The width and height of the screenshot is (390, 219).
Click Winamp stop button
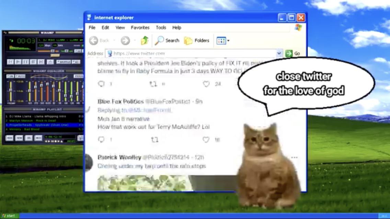pyautogui.click(x=33, y=62)
